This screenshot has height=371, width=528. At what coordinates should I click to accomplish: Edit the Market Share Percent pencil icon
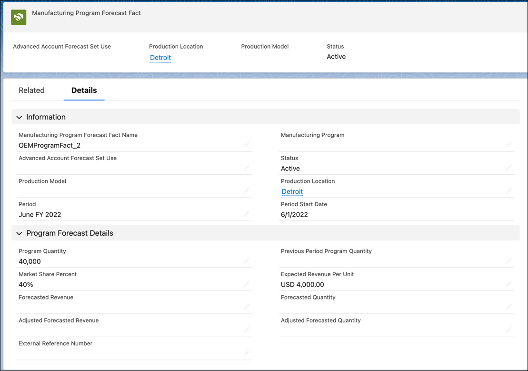(247, 284)
